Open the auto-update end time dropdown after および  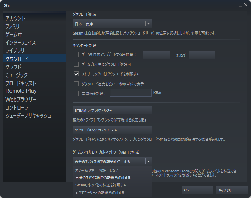[x=202, y=55]
